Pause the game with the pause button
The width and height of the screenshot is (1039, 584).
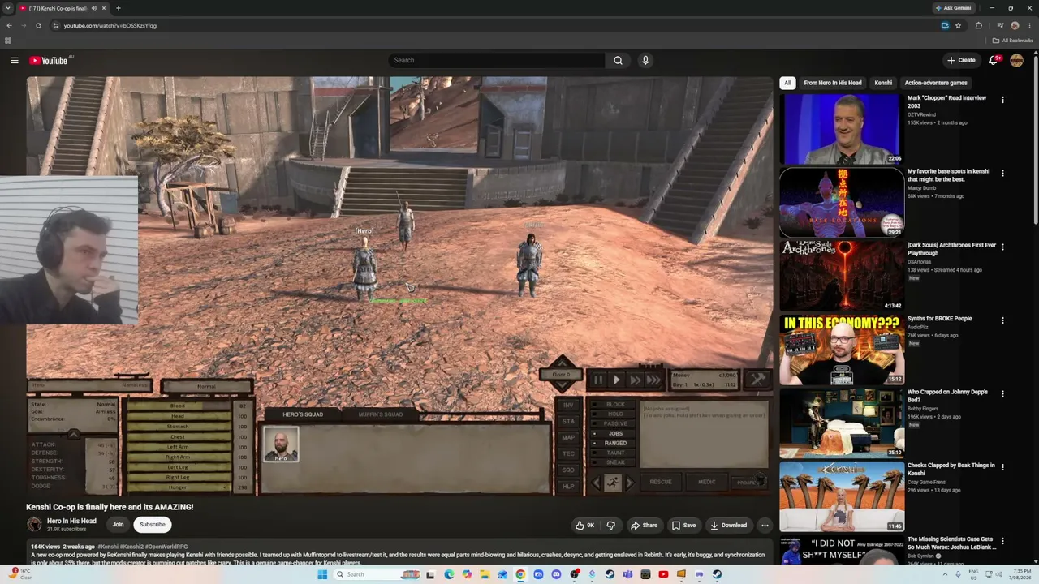coord(598,380)
